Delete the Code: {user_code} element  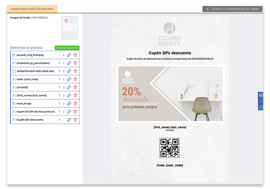(x=75, y=79)
